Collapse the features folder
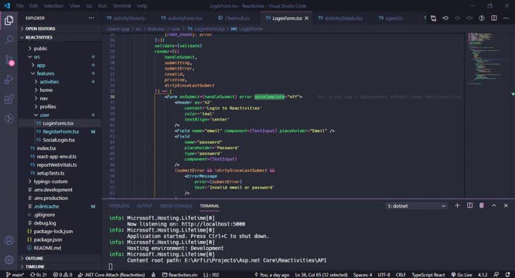Image resolution: width=515 pixels, height=278 pixels. coord(46,73)
